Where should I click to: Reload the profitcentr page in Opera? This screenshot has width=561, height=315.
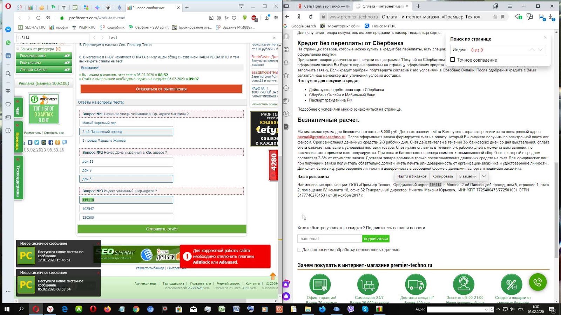38,18
